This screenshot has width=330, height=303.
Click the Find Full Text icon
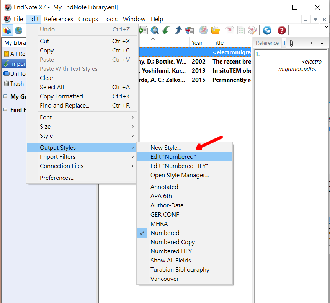click(190, 31)
